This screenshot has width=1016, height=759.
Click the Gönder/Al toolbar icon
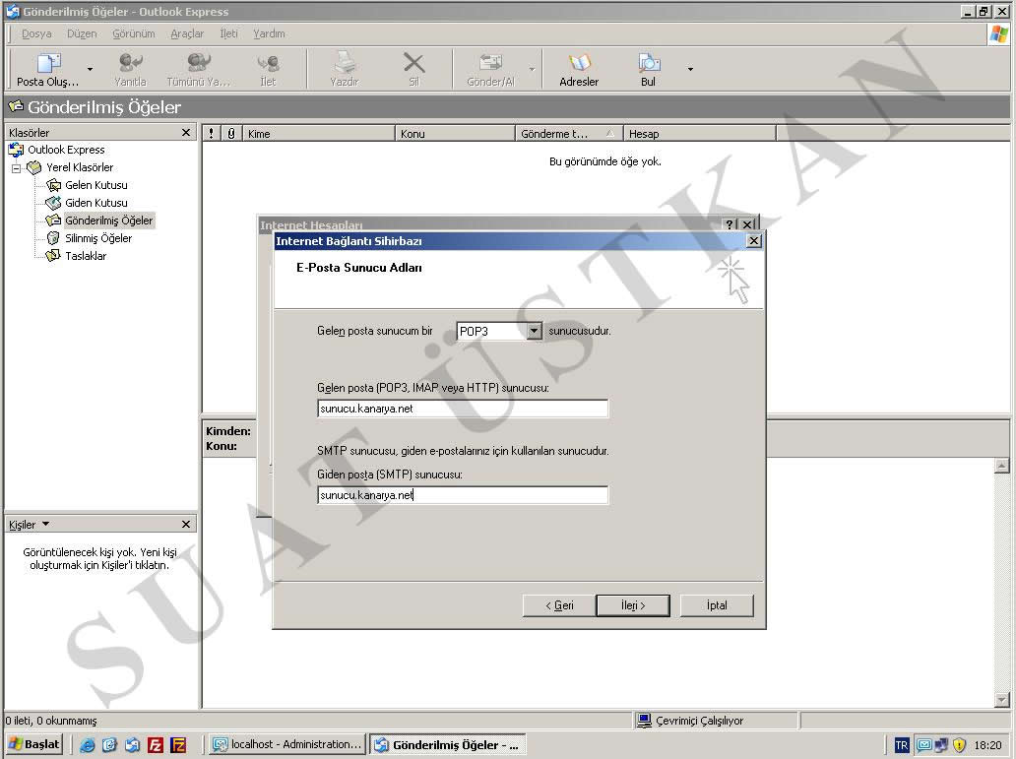pyautogui.click(x=490, y=64)
